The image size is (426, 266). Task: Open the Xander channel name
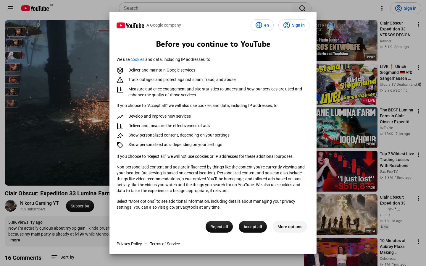tap(385, 41)
